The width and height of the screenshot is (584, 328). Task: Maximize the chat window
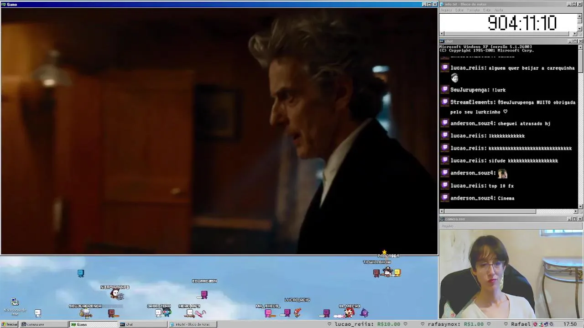[574, 41]
